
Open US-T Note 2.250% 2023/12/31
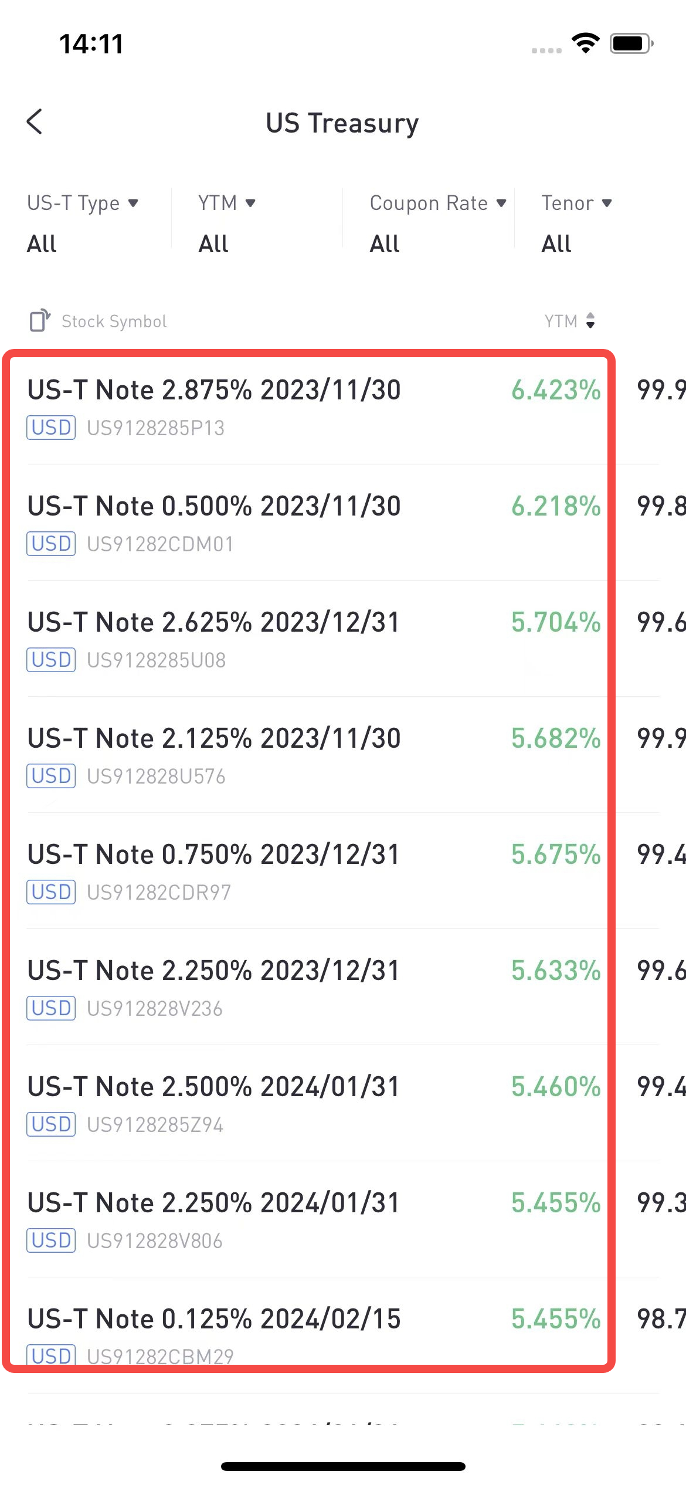pyautogui.click(x=343, y=988)
